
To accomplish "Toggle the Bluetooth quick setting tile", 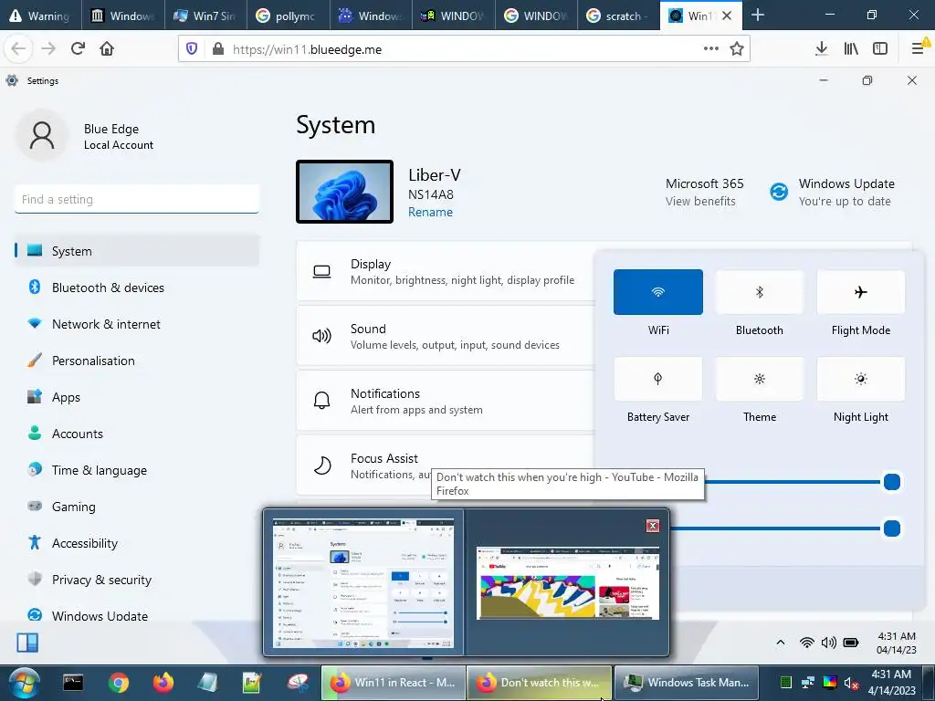I will click(x=759, y=292).
